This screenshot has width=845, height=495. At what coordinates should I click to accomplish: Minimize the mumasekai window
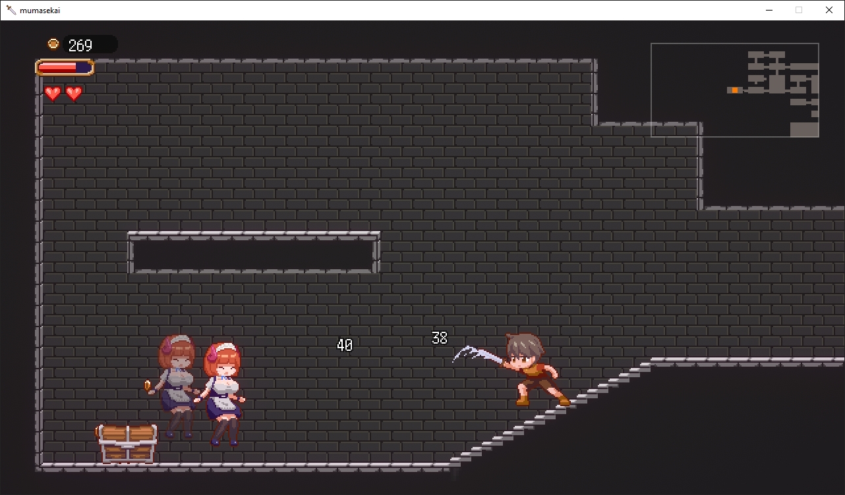point(769,10)
